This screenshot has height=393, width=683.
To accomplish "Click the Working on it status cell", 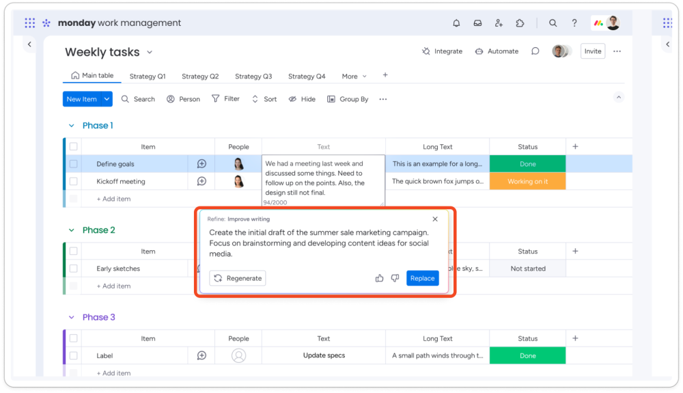I will pyautogui.click(x=527, y=182).
